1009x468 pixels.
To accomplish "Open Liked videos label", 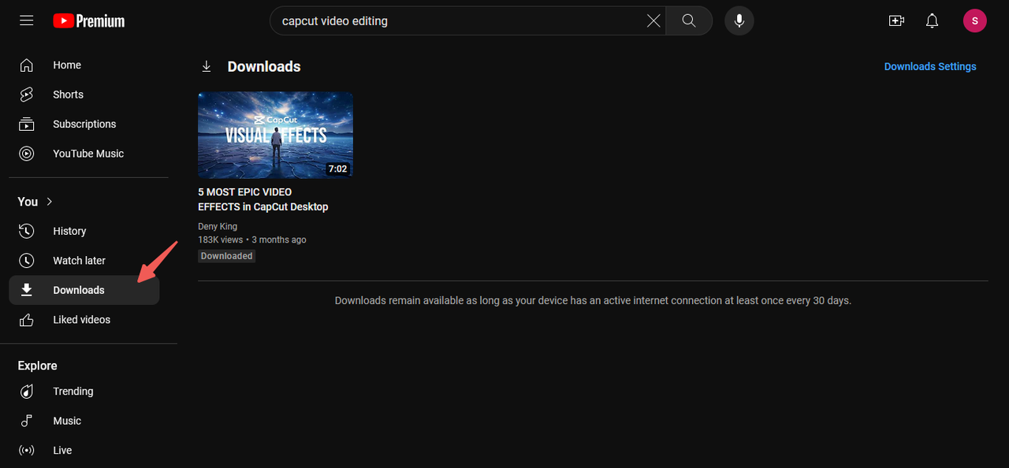I will 81,320.
